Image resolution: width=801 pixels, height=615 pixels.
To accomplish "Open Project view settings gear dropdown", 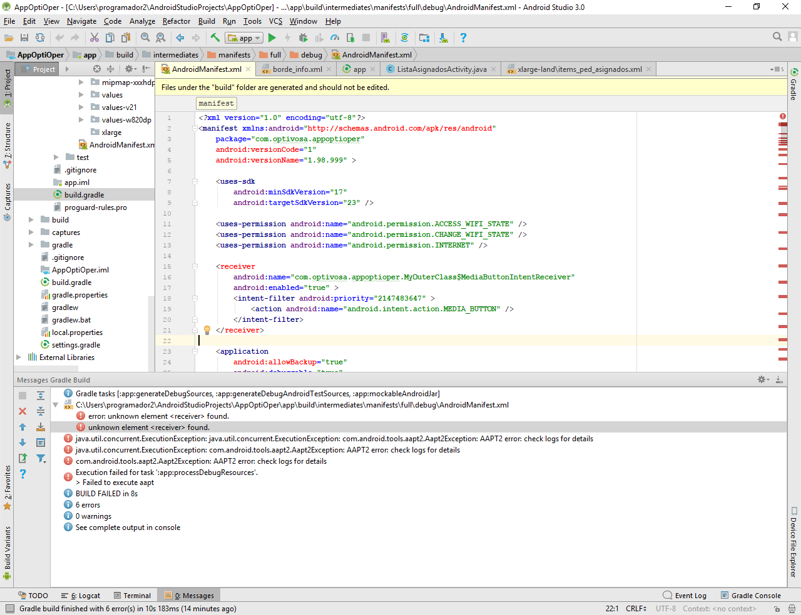I will [x=130, y=69].
